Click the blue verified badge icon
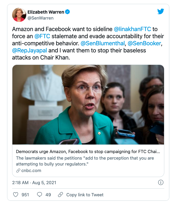Image resolution: width=177 pixels, height=204 pixels. [68, 12]
